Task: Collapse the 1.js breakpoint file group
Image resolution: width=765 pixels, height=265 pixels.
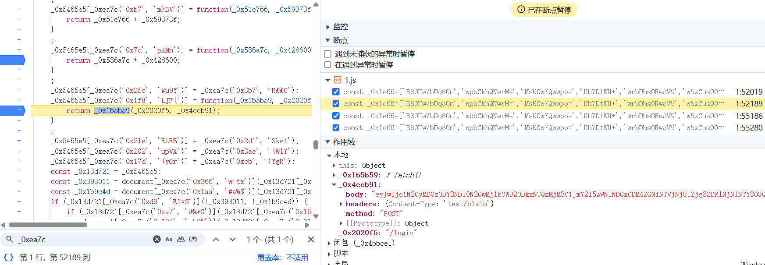Action: (328, 80)
